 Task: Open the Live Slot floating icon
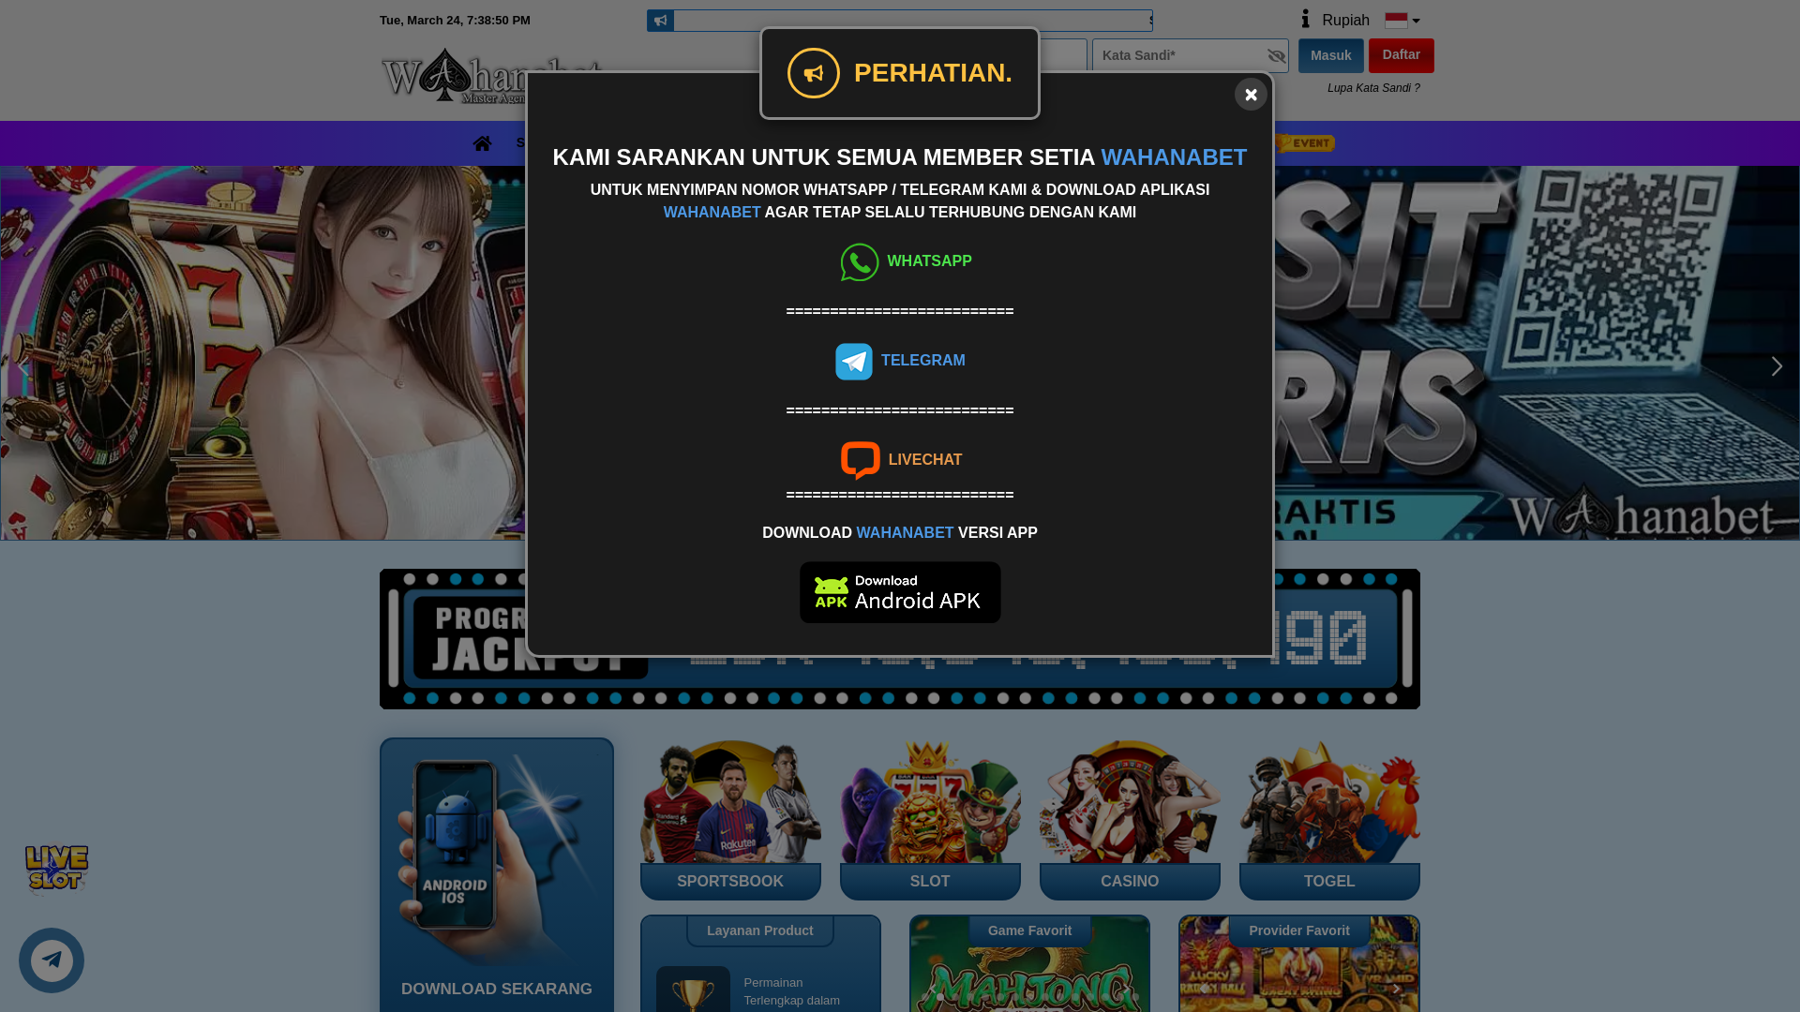pyautogui.click(x=56, y=869)
